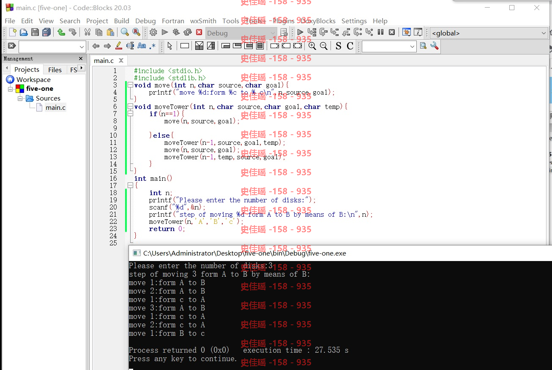Click the select pointer tool icon
Image resolution: width=552 pixels, height=370 pixels.
pos(170,46)
